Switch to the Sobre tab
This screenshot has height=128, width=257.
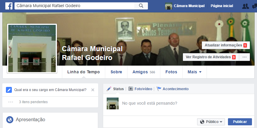coord(116,72)
